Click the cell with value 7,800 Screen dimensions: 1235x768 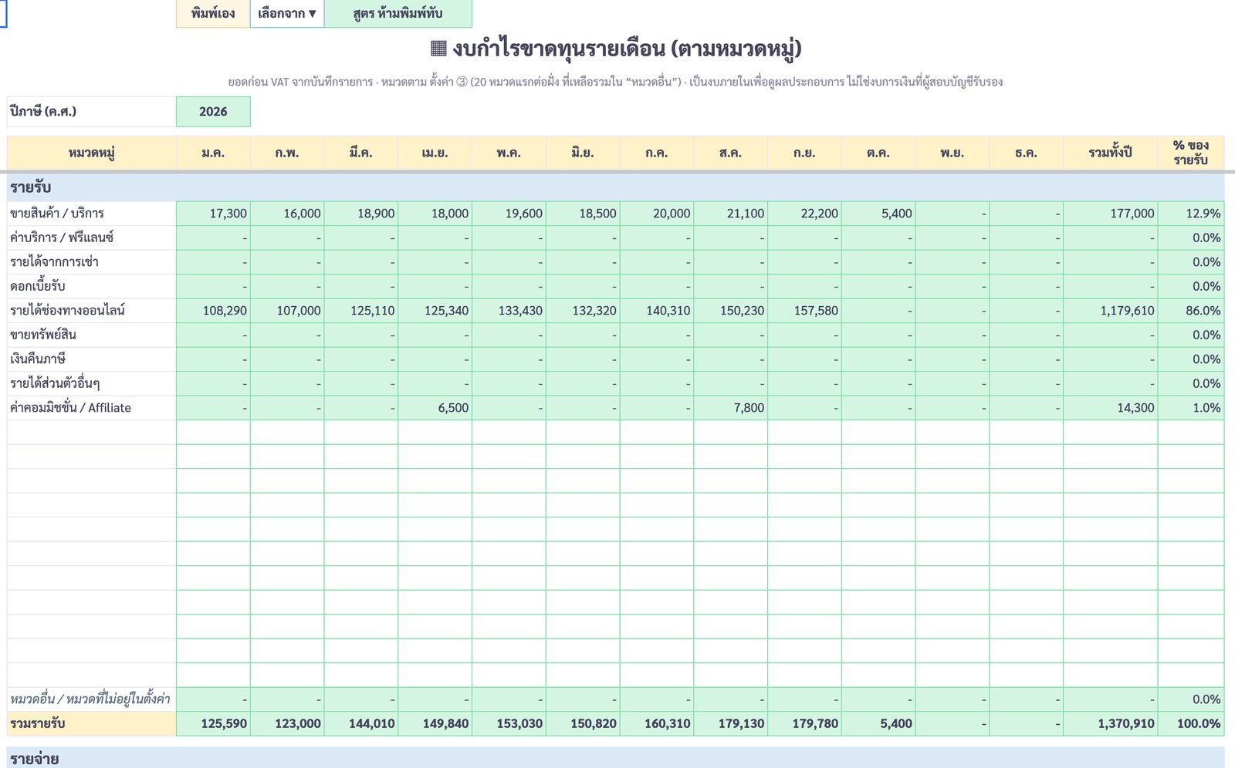click(731, 408)
